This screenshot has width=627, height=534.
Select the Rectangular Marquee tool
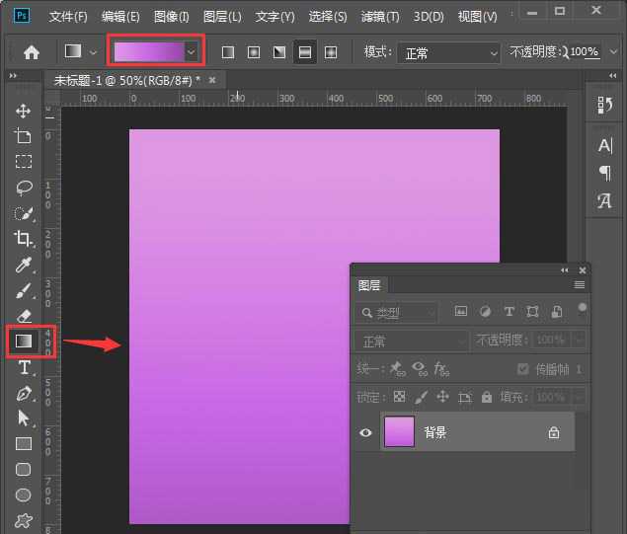tap(23, 162)
